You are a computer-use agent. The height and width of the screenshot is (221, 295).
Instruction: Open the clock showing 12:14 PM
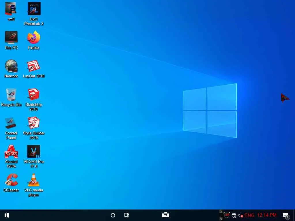coord(267,215)
